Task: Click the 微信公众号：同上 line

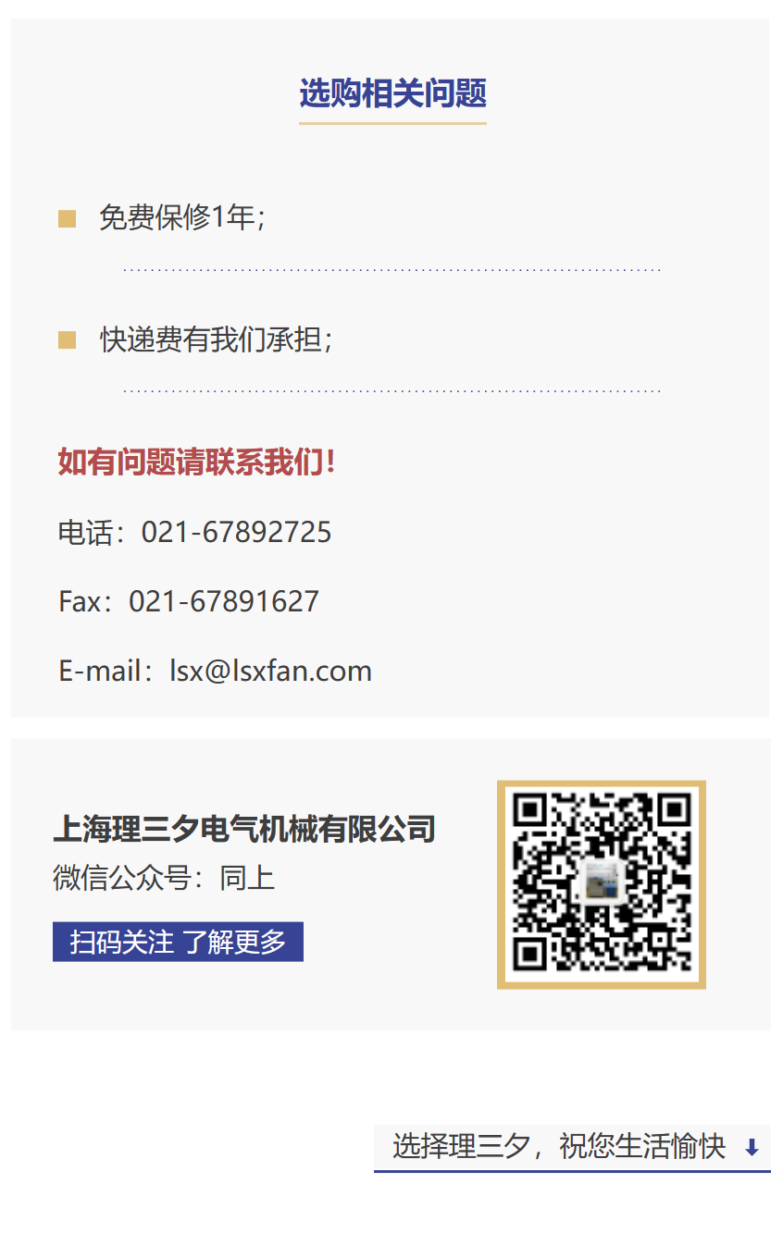Action: (x=164, y=878)
